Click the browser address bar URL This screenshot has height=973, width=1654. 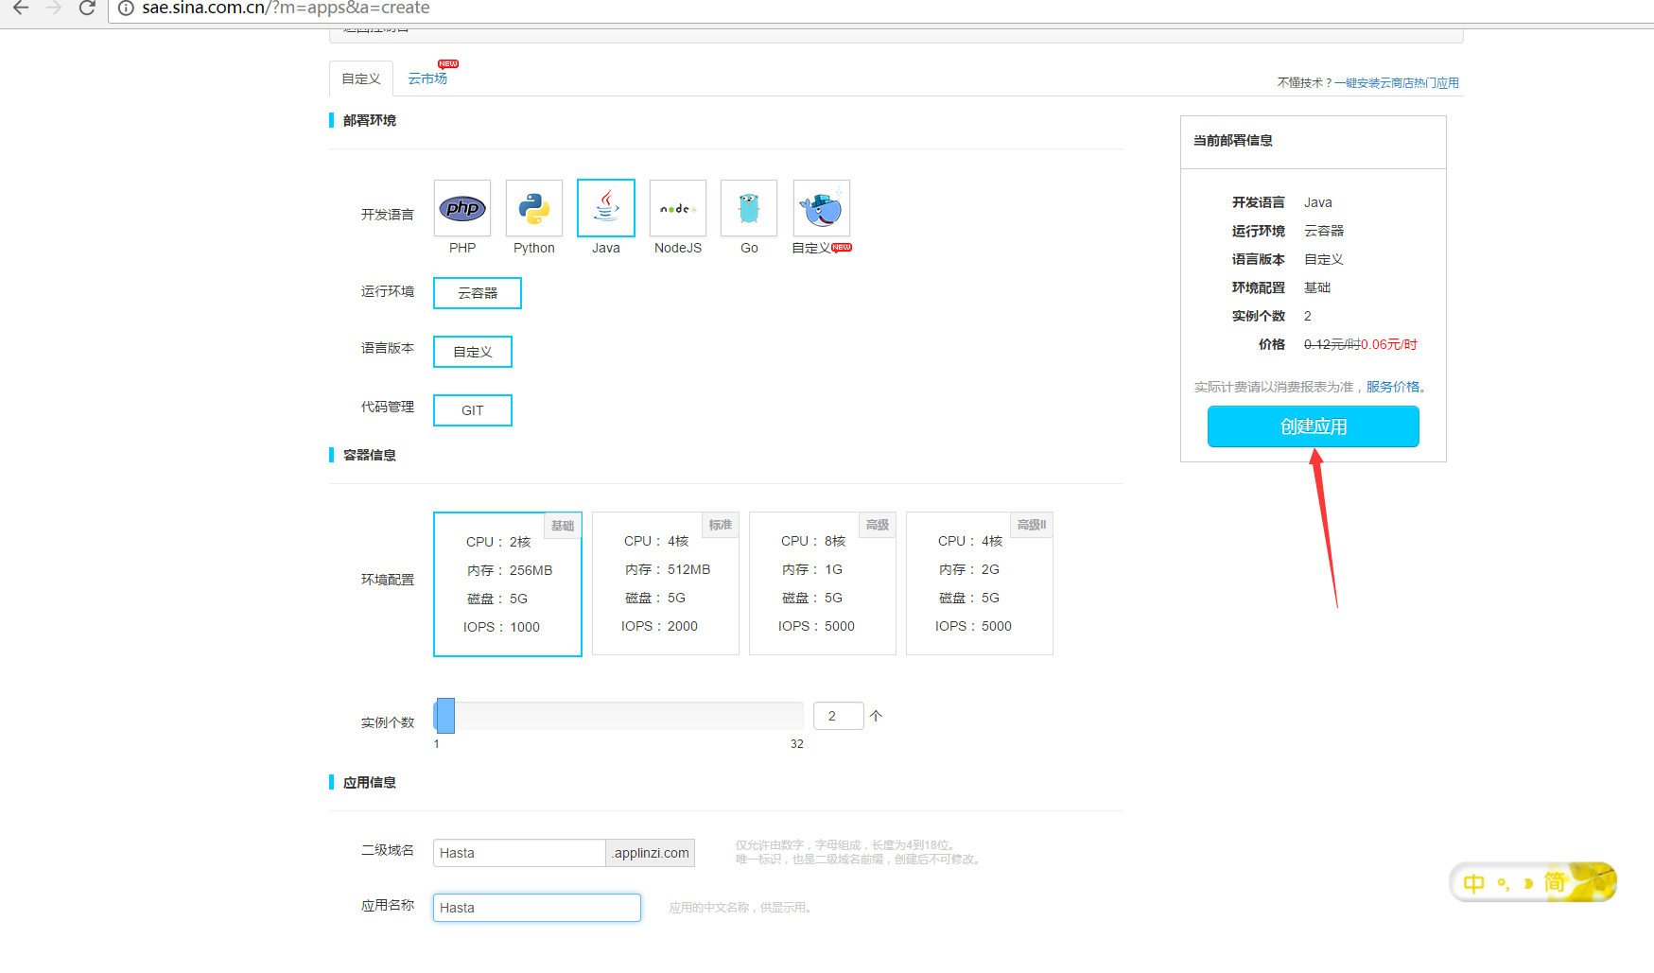point(286,9)
